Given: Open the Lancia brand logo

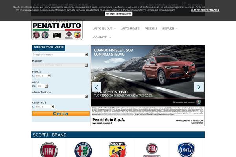Looking at the screenshot, I should tap(186, 150).
